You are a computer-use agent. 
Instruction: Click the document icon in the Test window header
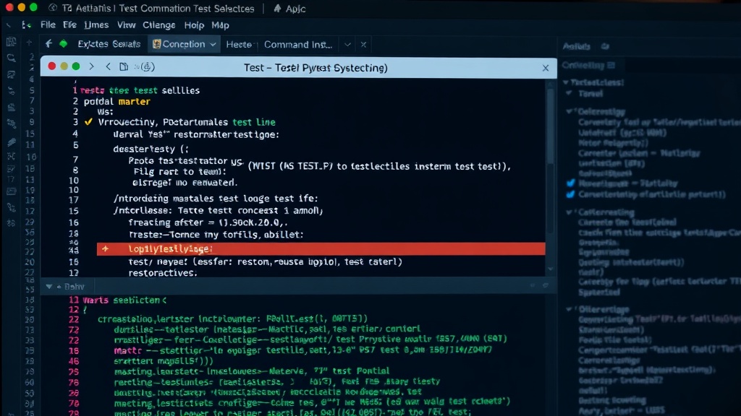pos(123,66)
